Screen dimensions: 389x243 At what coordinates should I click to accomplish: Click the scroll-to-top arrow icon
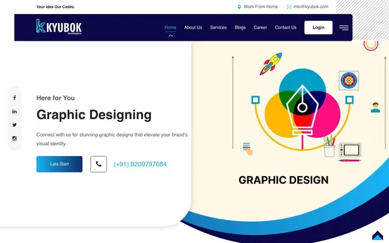tap(377, 236)
